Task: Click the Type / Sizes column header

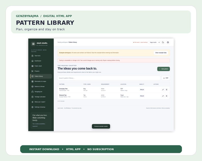Action: 87,84
